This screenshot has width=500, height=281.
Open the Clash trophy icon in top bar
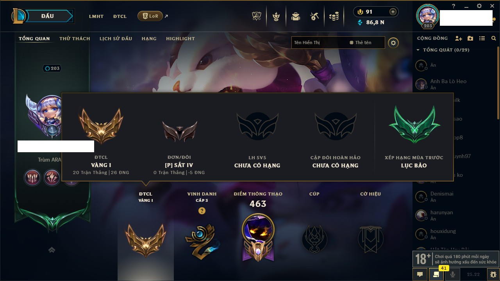coord(257,16)
